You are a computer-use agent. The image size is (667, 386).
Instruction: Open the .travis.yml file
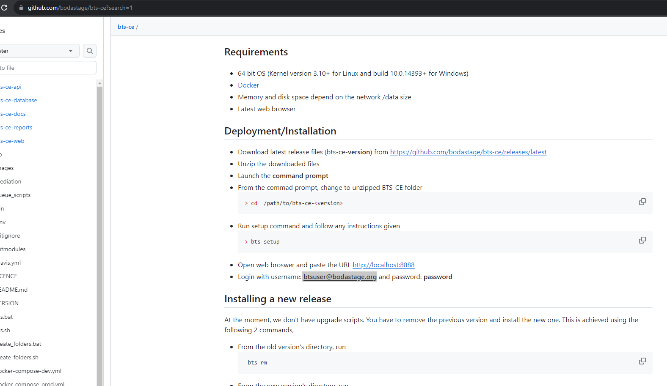point(11,263)
